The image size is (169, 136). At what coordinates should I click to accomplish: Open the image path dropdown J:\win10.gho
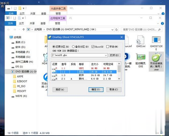point(106,55)
